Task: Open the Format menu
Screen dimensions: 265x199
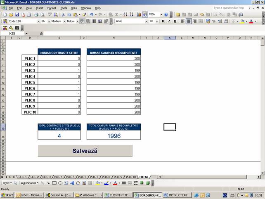Action: pyautogui.click(x=52, y=8)
